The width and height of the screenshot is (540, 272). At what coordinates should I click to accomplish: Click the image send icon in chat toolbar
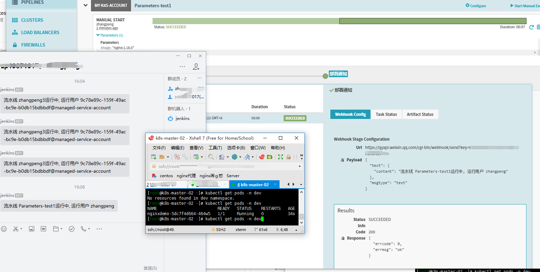point(31,229)
